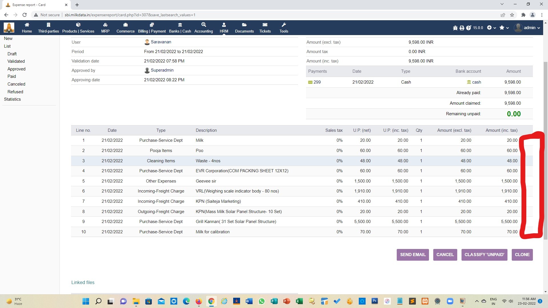Image resolution: width=548 pixels, height=308 pixels.
Task: Open the admin user dropdown
Action: (527, 28)
